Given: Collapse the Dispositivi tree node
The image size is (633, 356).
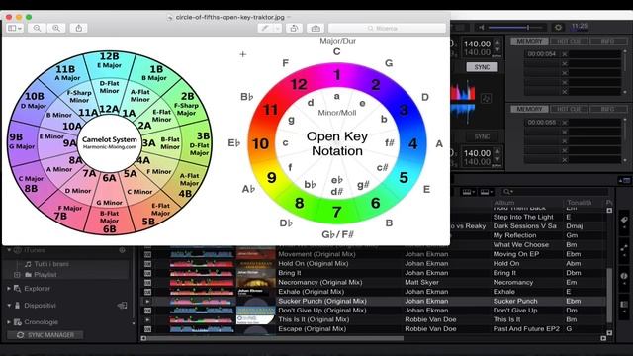Looking at the screenshot, I should (9, 306).
